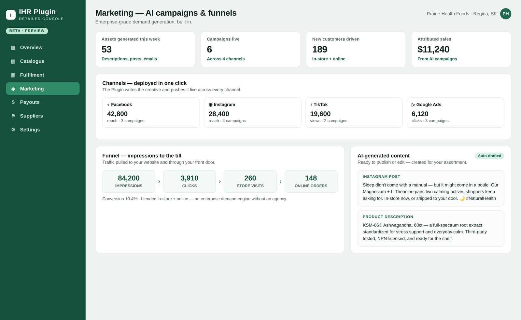The height and width of the screenshot is (320, 521).
Task: Click the 'Channels — deployed in one click' heading
Action: point(144,83)
